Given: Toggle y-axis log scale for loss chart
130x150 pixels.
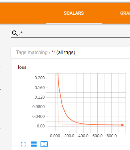Looking at the screenshot, I should coord(34,144).
